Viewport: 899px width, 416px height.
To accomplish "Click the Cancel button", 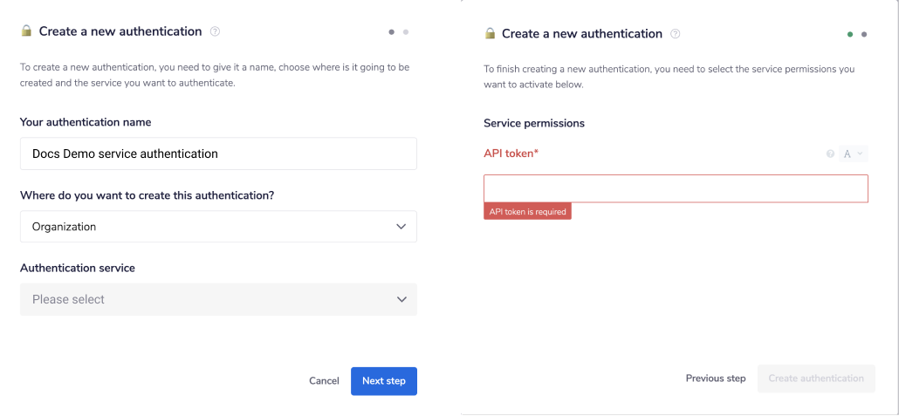I will click(324, 381).
